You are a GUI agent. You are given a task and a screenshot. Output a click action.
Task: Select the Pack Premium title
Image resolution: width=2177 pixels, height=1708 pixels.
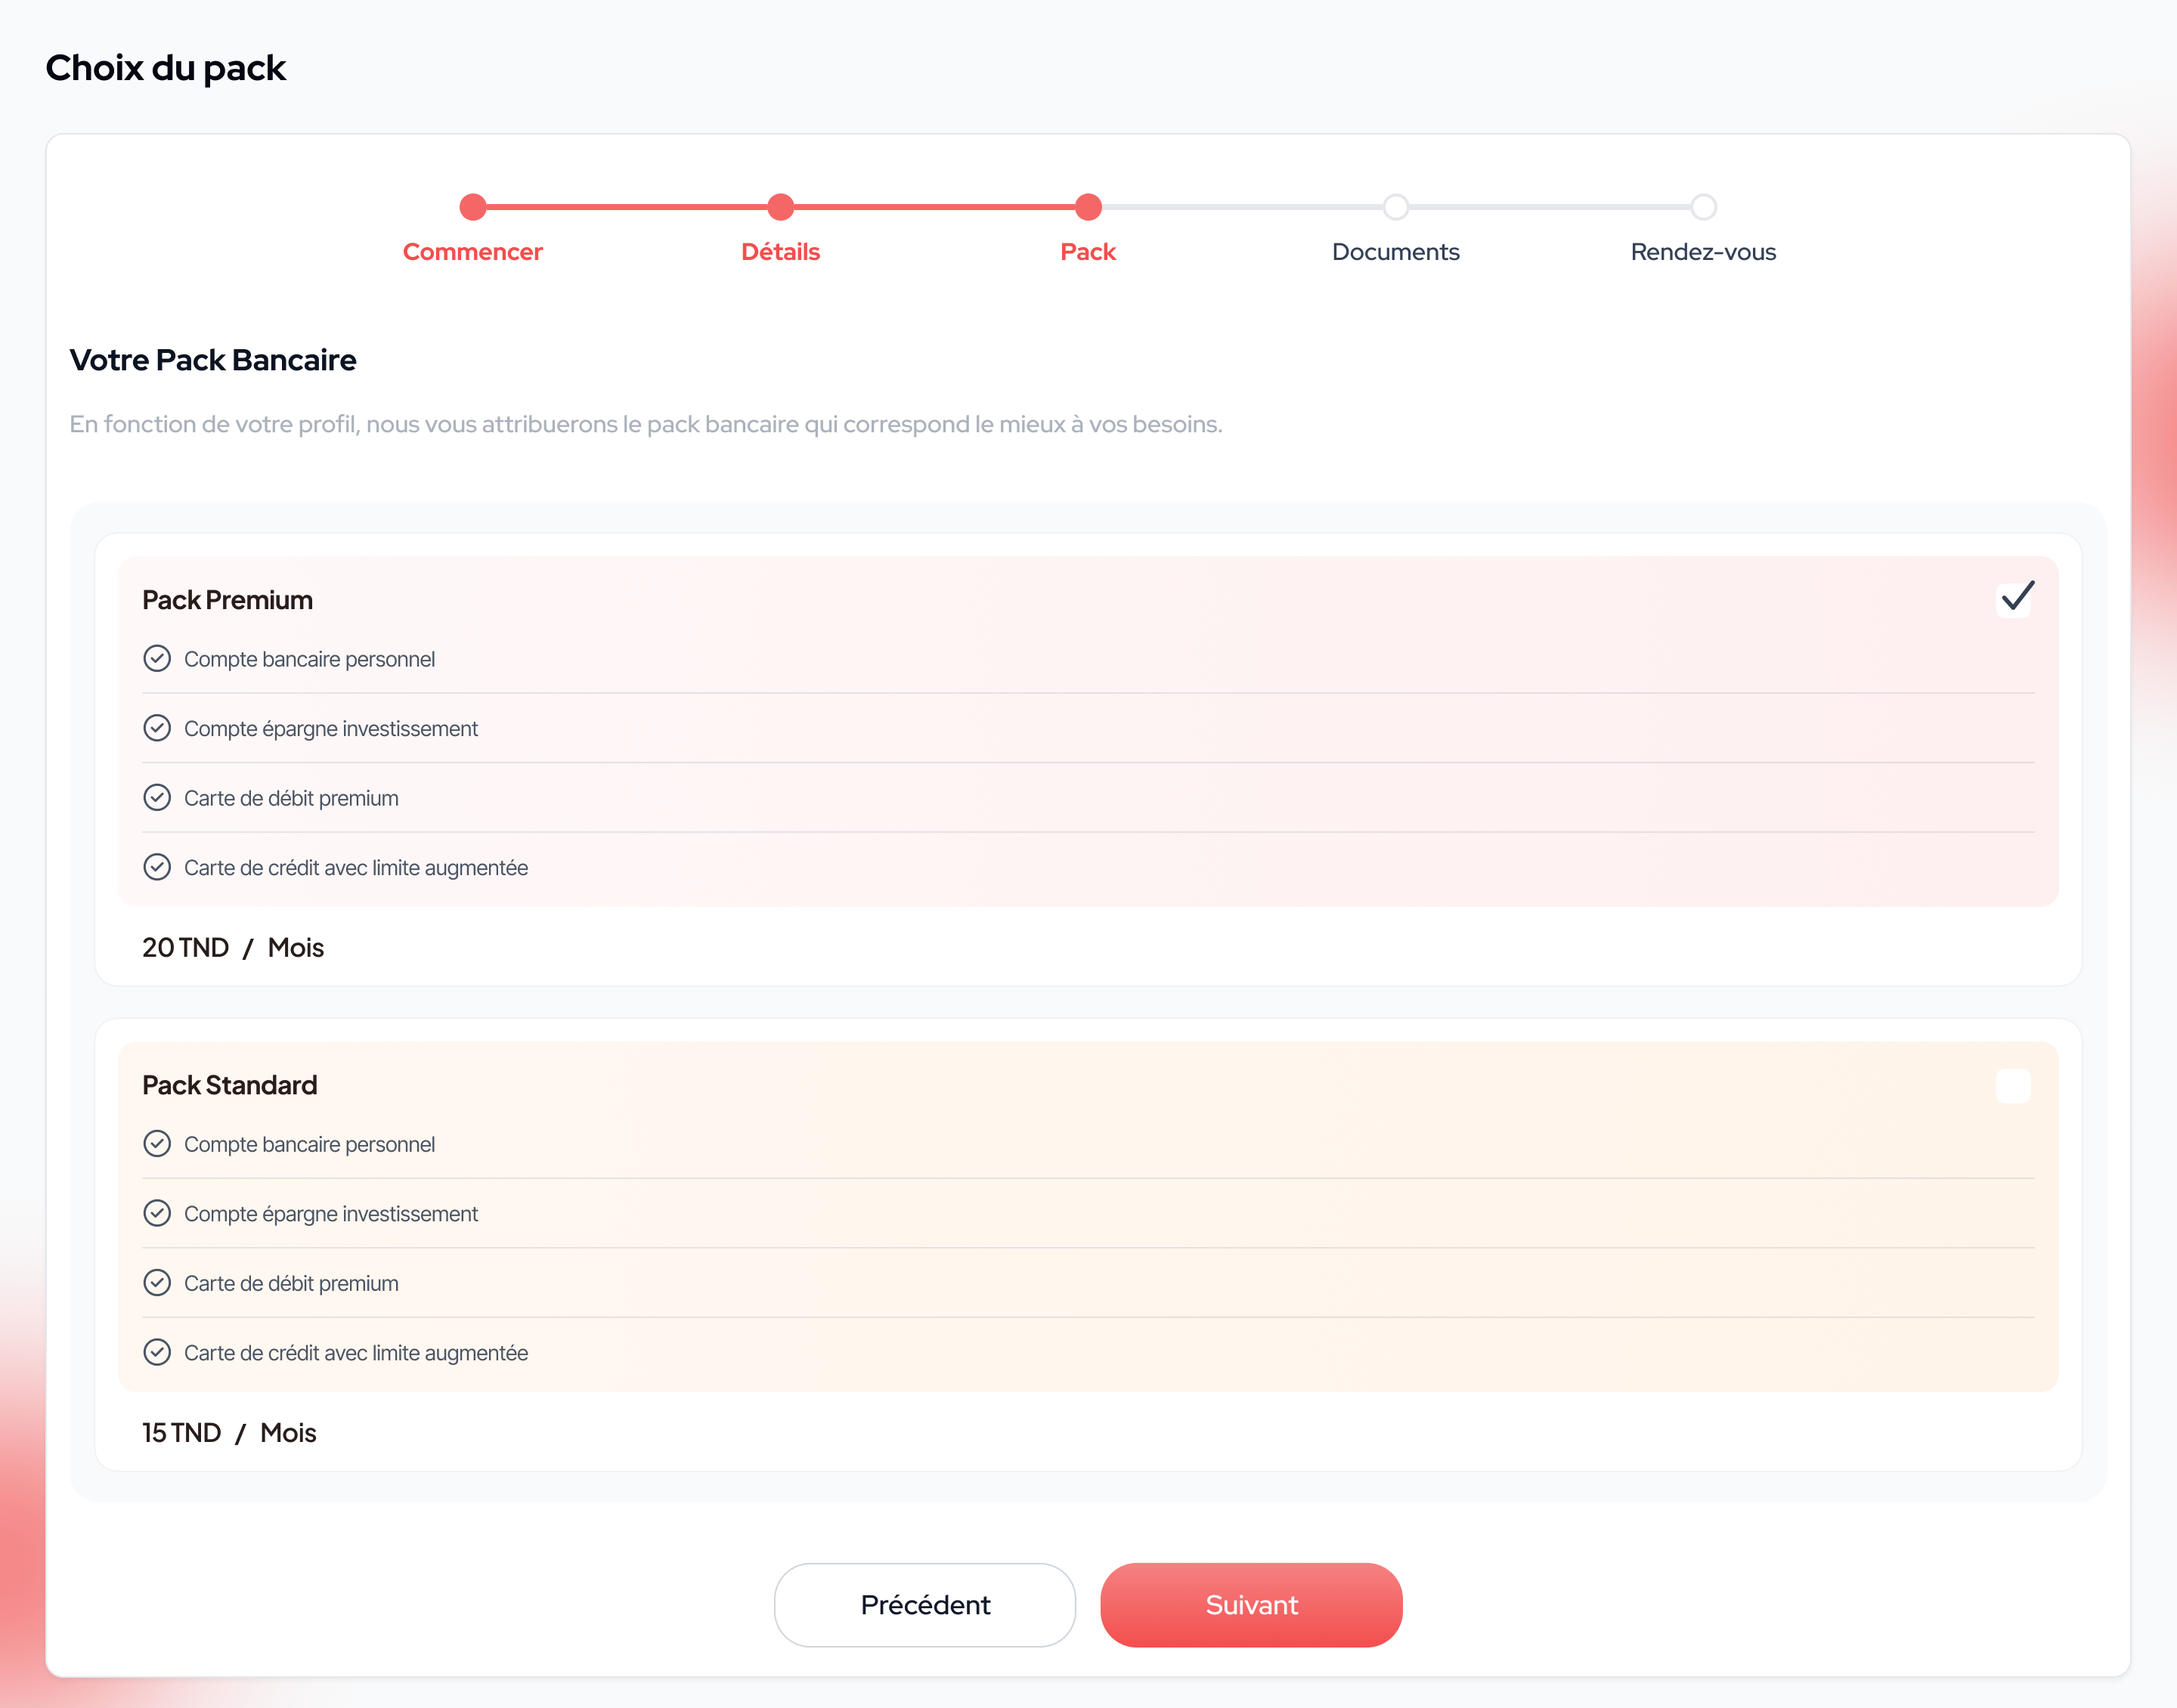[x=228, y=600]
